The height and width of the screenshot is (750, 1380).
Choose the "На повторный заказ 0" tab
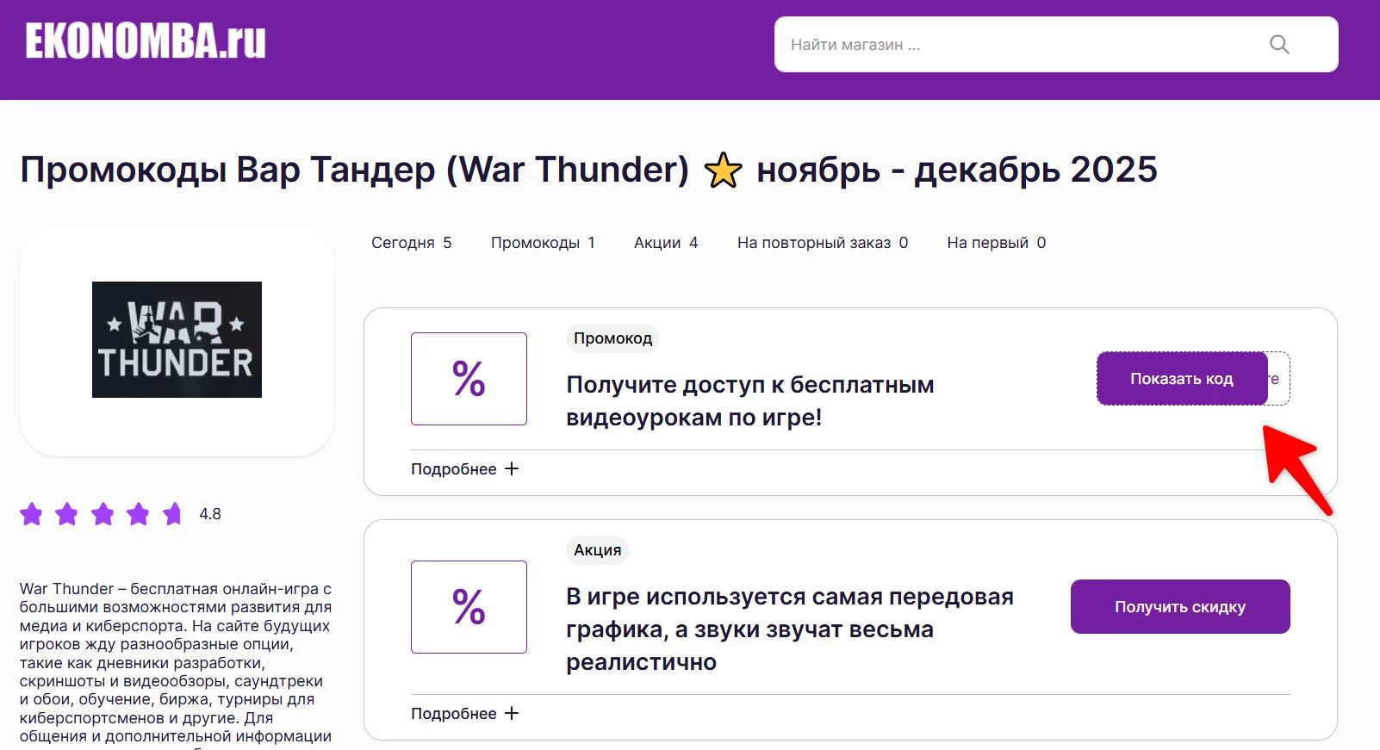pyautogui.click(x=823, y=243)
